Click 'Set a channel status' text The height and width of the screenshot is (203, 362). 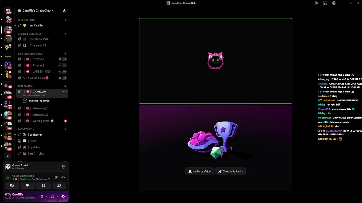(x=32, y=96)
